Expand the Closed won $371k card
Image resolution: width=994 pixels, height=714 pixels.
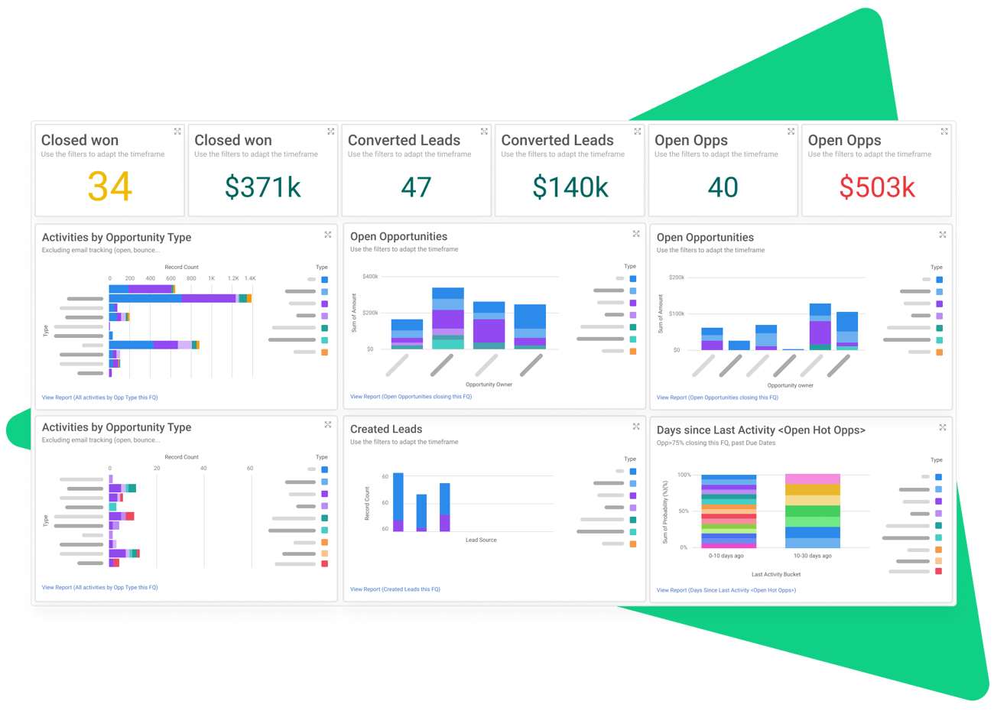[331, 131]
